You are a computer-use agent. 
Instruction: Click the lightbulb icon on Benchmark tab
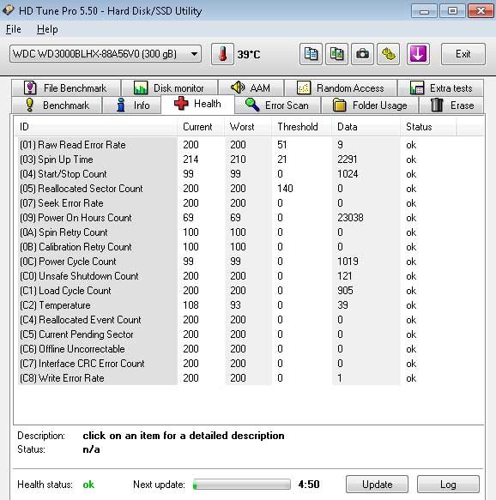30,105
